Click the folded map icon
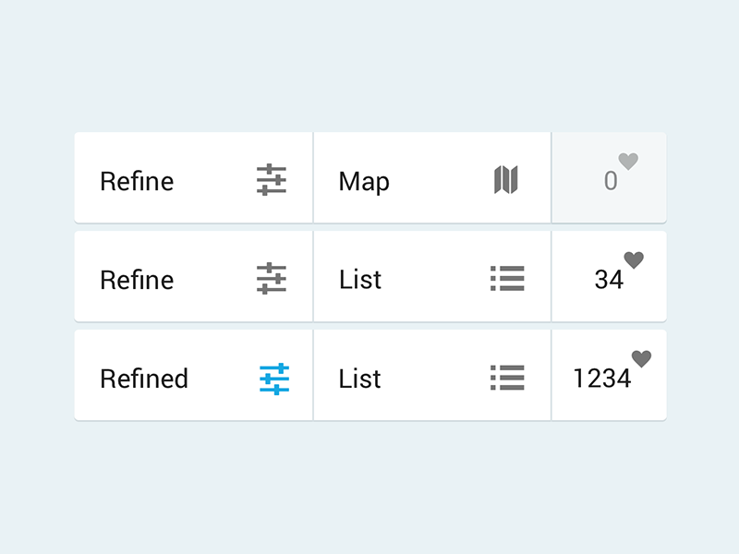 (506, 180)
